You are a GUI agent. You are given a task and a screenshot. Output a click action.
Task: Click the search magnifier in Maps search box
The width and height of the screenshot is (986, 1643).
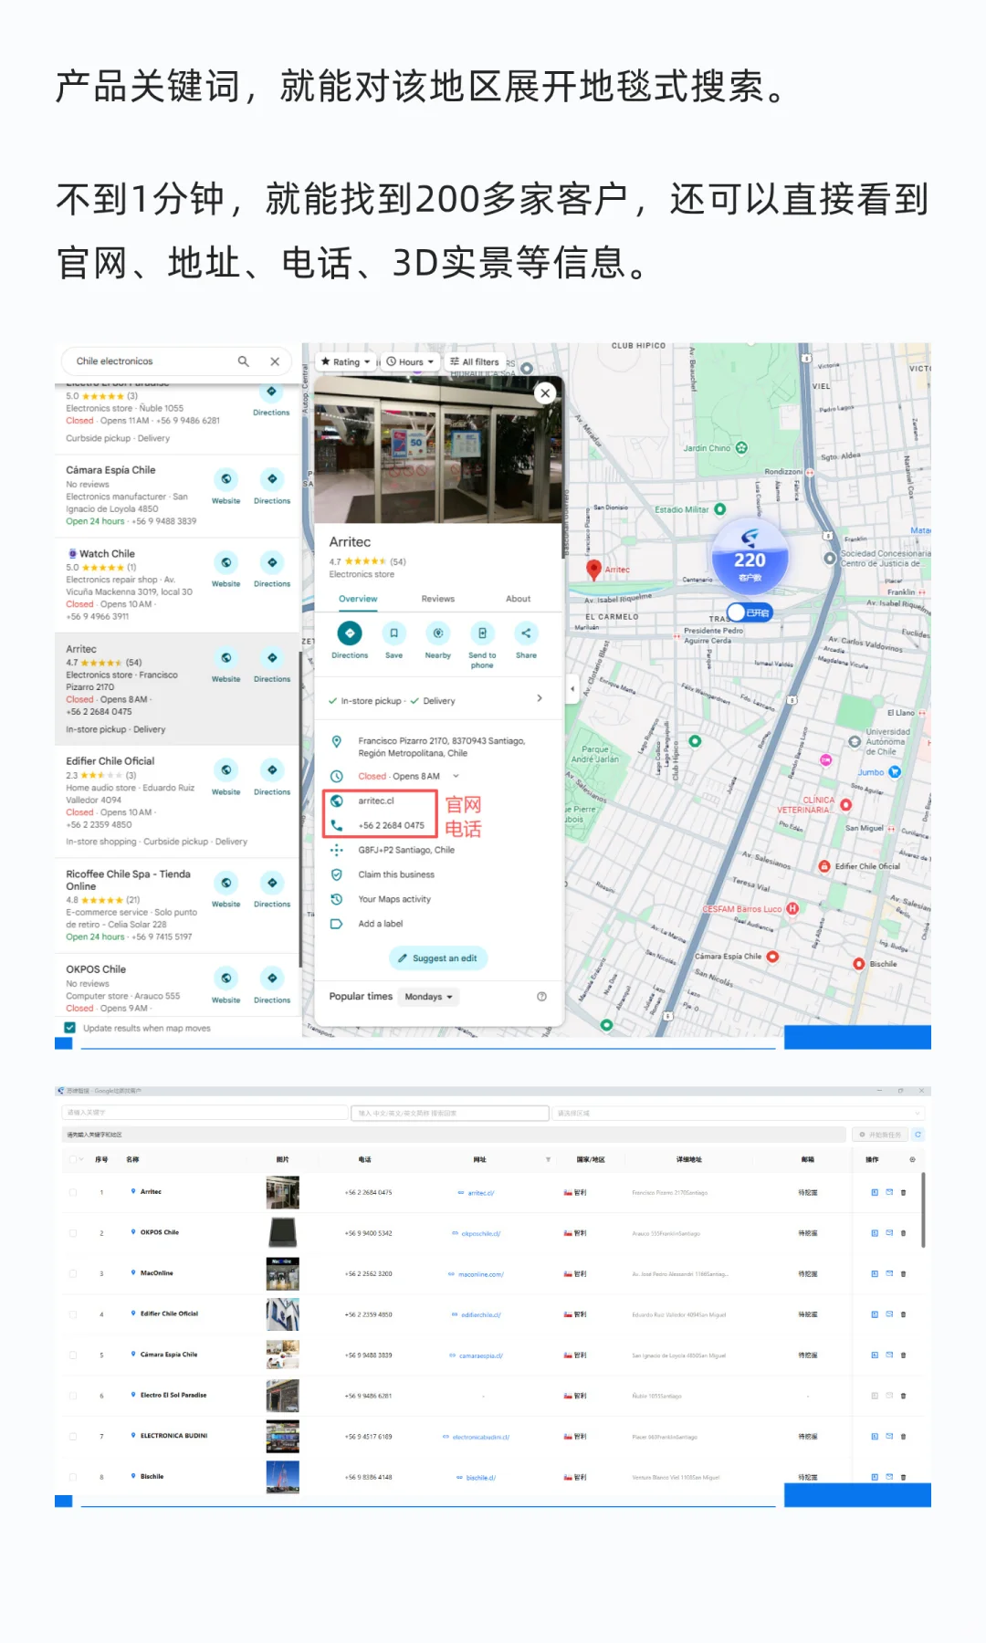(243, 361)
